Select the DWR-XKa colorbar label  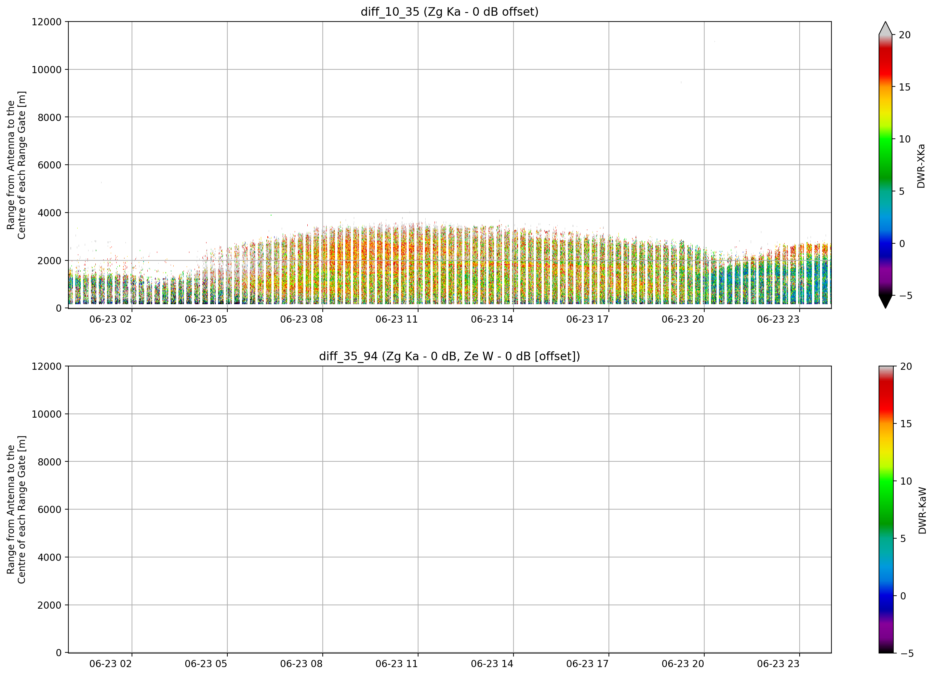pyautogui.click(x=921, y=166)
